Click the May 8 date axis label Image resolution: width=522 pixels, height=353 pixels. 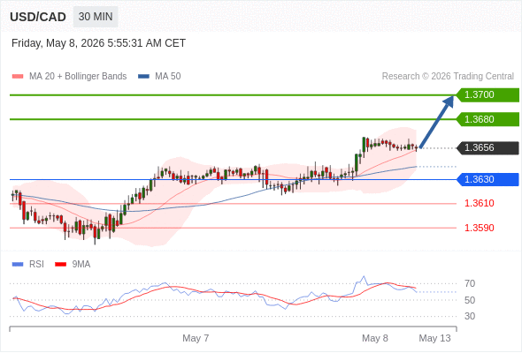point(375,338)
